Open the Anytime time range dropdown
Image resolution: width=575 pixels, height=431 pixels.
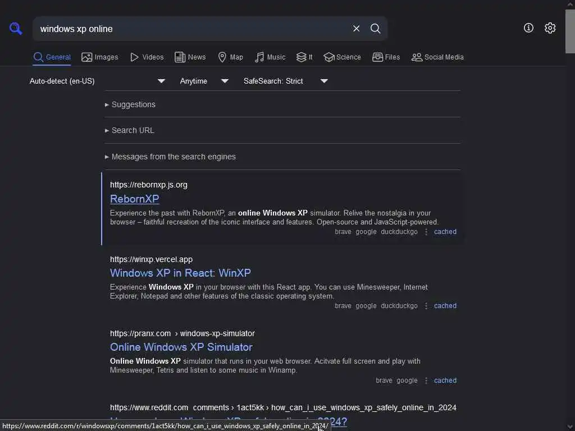pyautogui.click(x=204, y=81)
